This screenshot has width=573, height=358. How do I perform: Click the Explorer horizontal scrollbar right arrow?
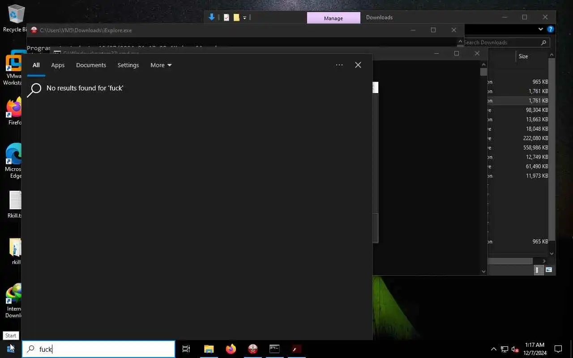click(544, 261)
